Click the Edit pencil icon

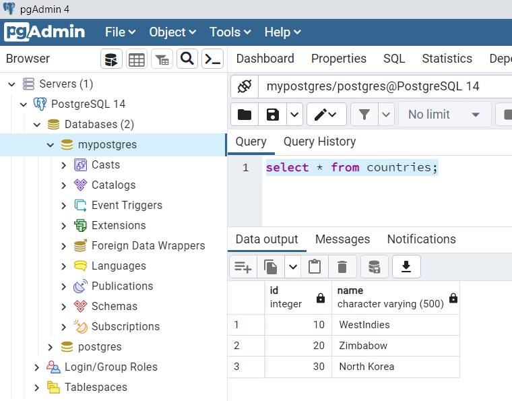tap(327, 115)
